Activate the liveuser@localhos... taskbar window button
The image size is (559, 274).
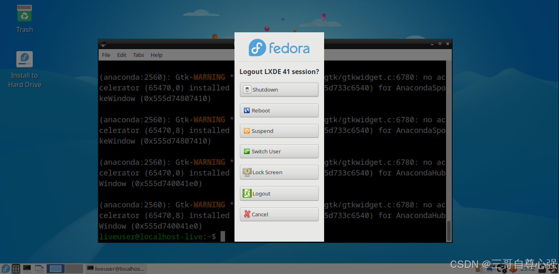tap(116, 269)
